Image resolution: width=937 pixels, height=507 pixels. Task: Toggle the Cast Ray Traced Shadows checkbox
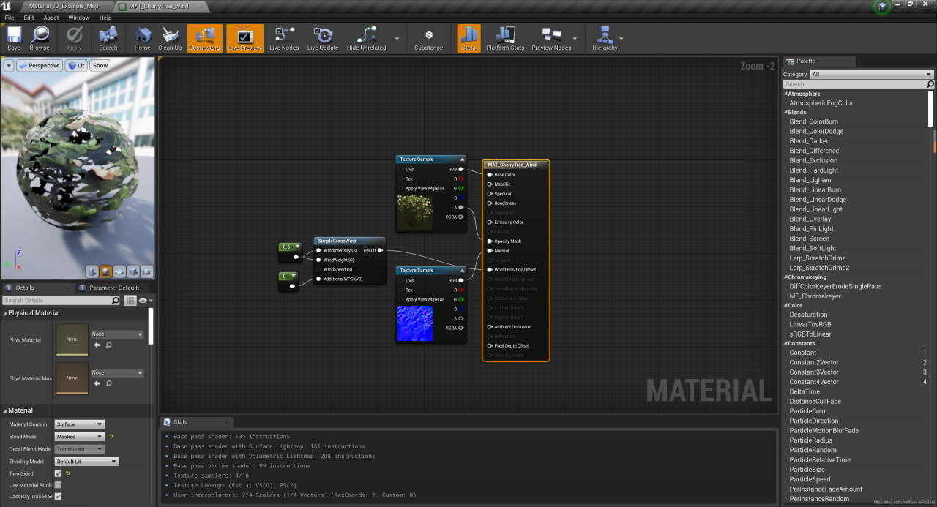[59, 497]
